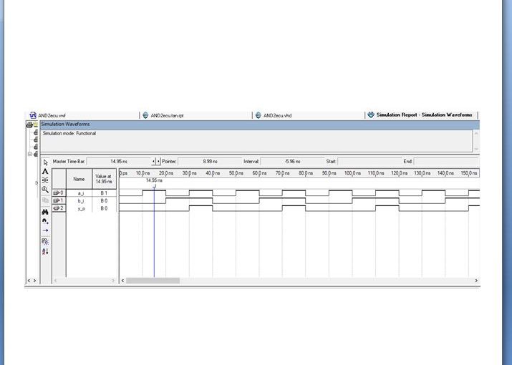This screenshot has height=365, width=512.
Task: Click the Sort (A-Z arrow) icon
Action: (46, 251)
